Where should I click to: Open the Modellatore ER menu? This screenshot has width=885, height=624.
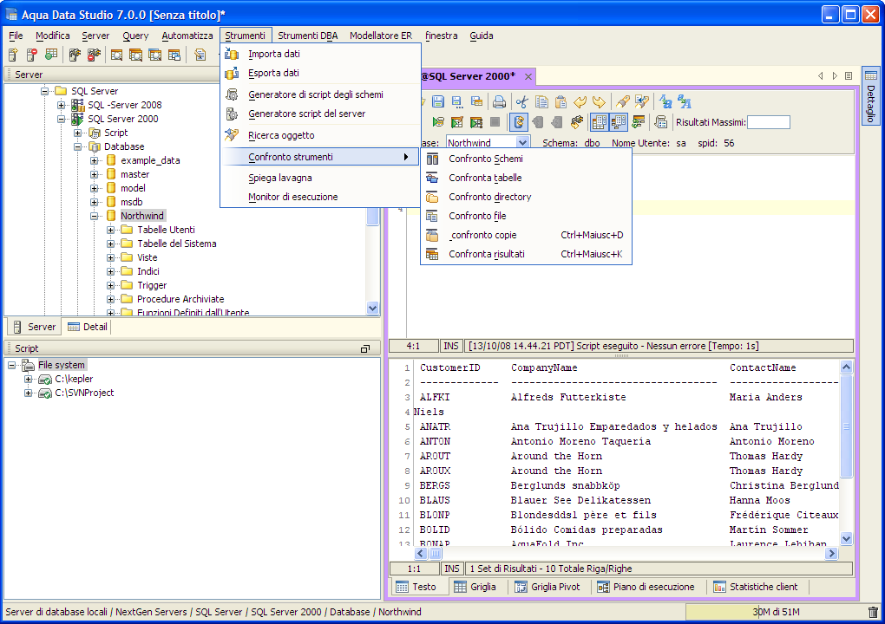(x=381, y=36)
